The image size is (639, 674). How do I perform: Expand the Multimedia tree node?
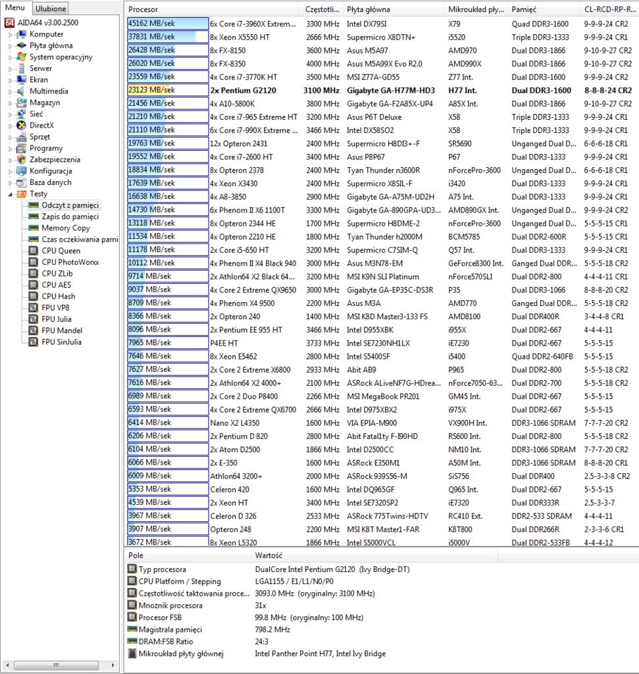click(x=11, y=91)
